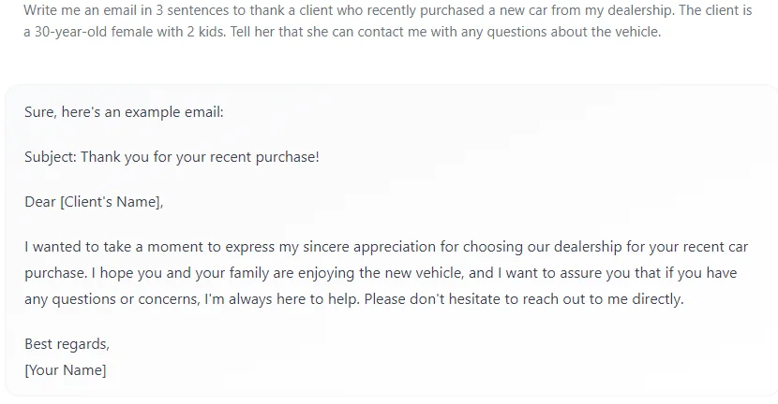Screen dimensions: 778x404
Task: Click the "[Client's Name]" placeholder
Action: pyautogui.click(x=112, y=202)
